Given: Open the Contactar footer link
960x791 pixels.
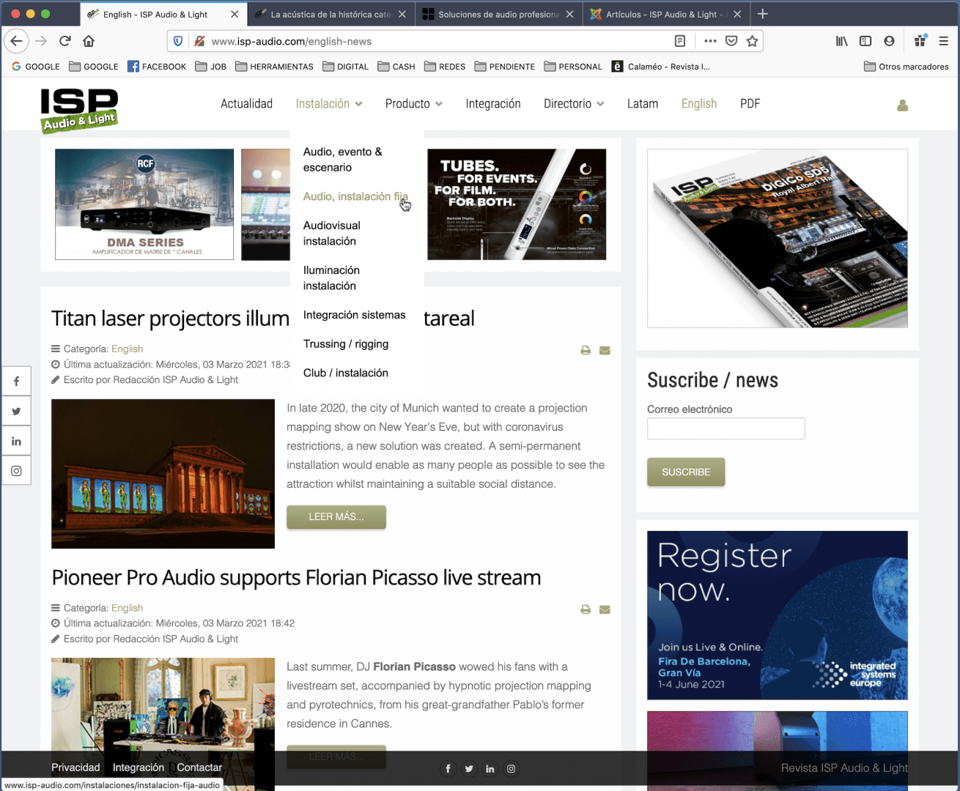Looking at the screenshot, I should click(x=199, y=768).
